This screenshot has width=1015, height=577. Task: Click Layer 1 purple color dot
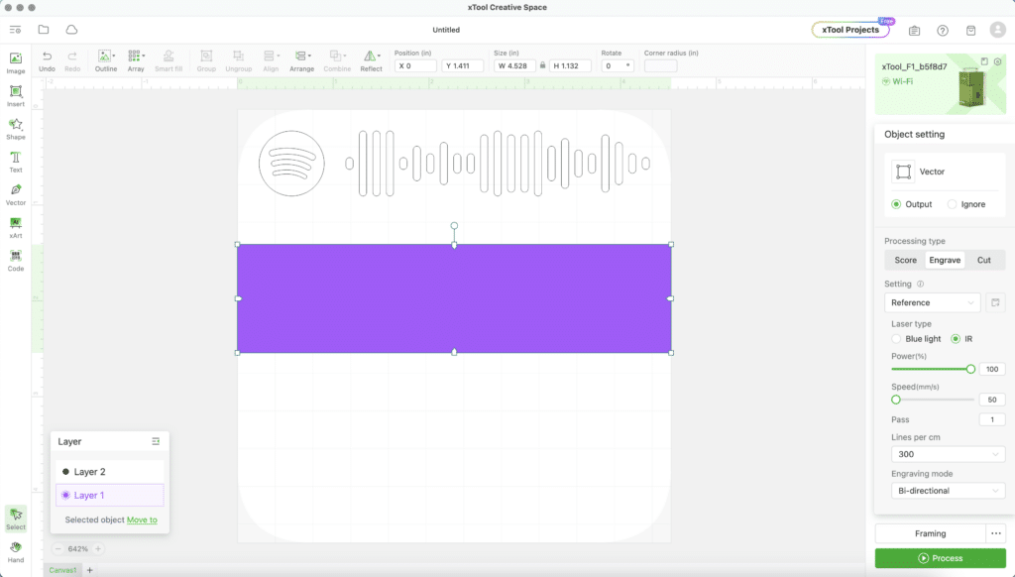pos(65,495)
